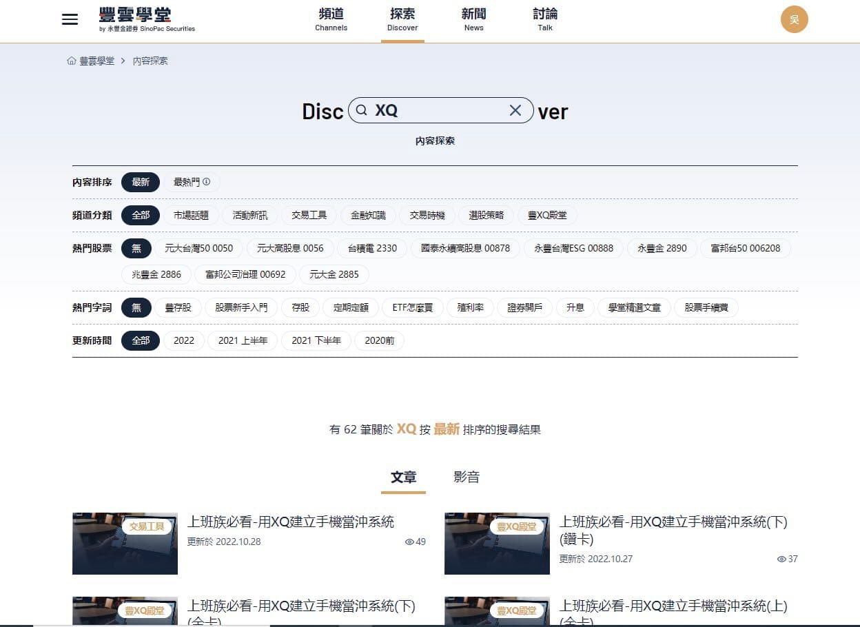Viewport: 860px width, 627px height.
Task: Open thumbnail of 2022.10.27 article
Action: tap(497, 544)
